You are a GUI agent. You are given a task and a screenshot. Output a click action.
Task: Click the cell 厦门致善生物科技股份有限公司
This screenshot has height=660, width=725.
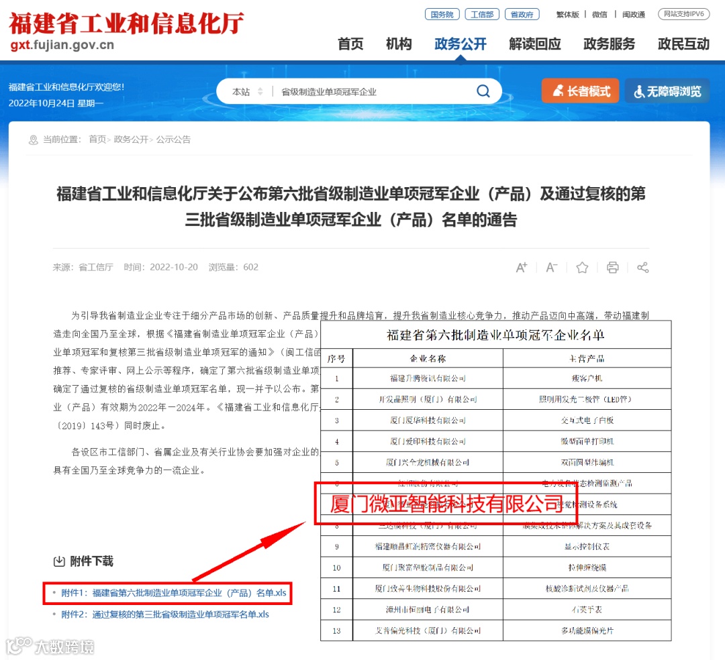point(428,588)
